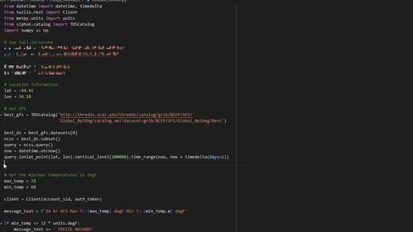The height and width of the screenshot is (232, 413).
Task: Click '{max_temp}' in the message_text f-string
Action: click(99, 211)
